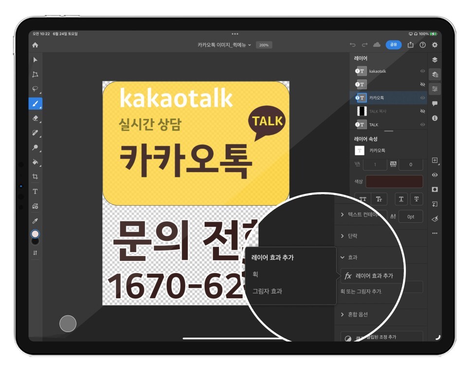Click fx 레이어 효과 추가 button
The image size is (470, 372).
coord(372,275)
